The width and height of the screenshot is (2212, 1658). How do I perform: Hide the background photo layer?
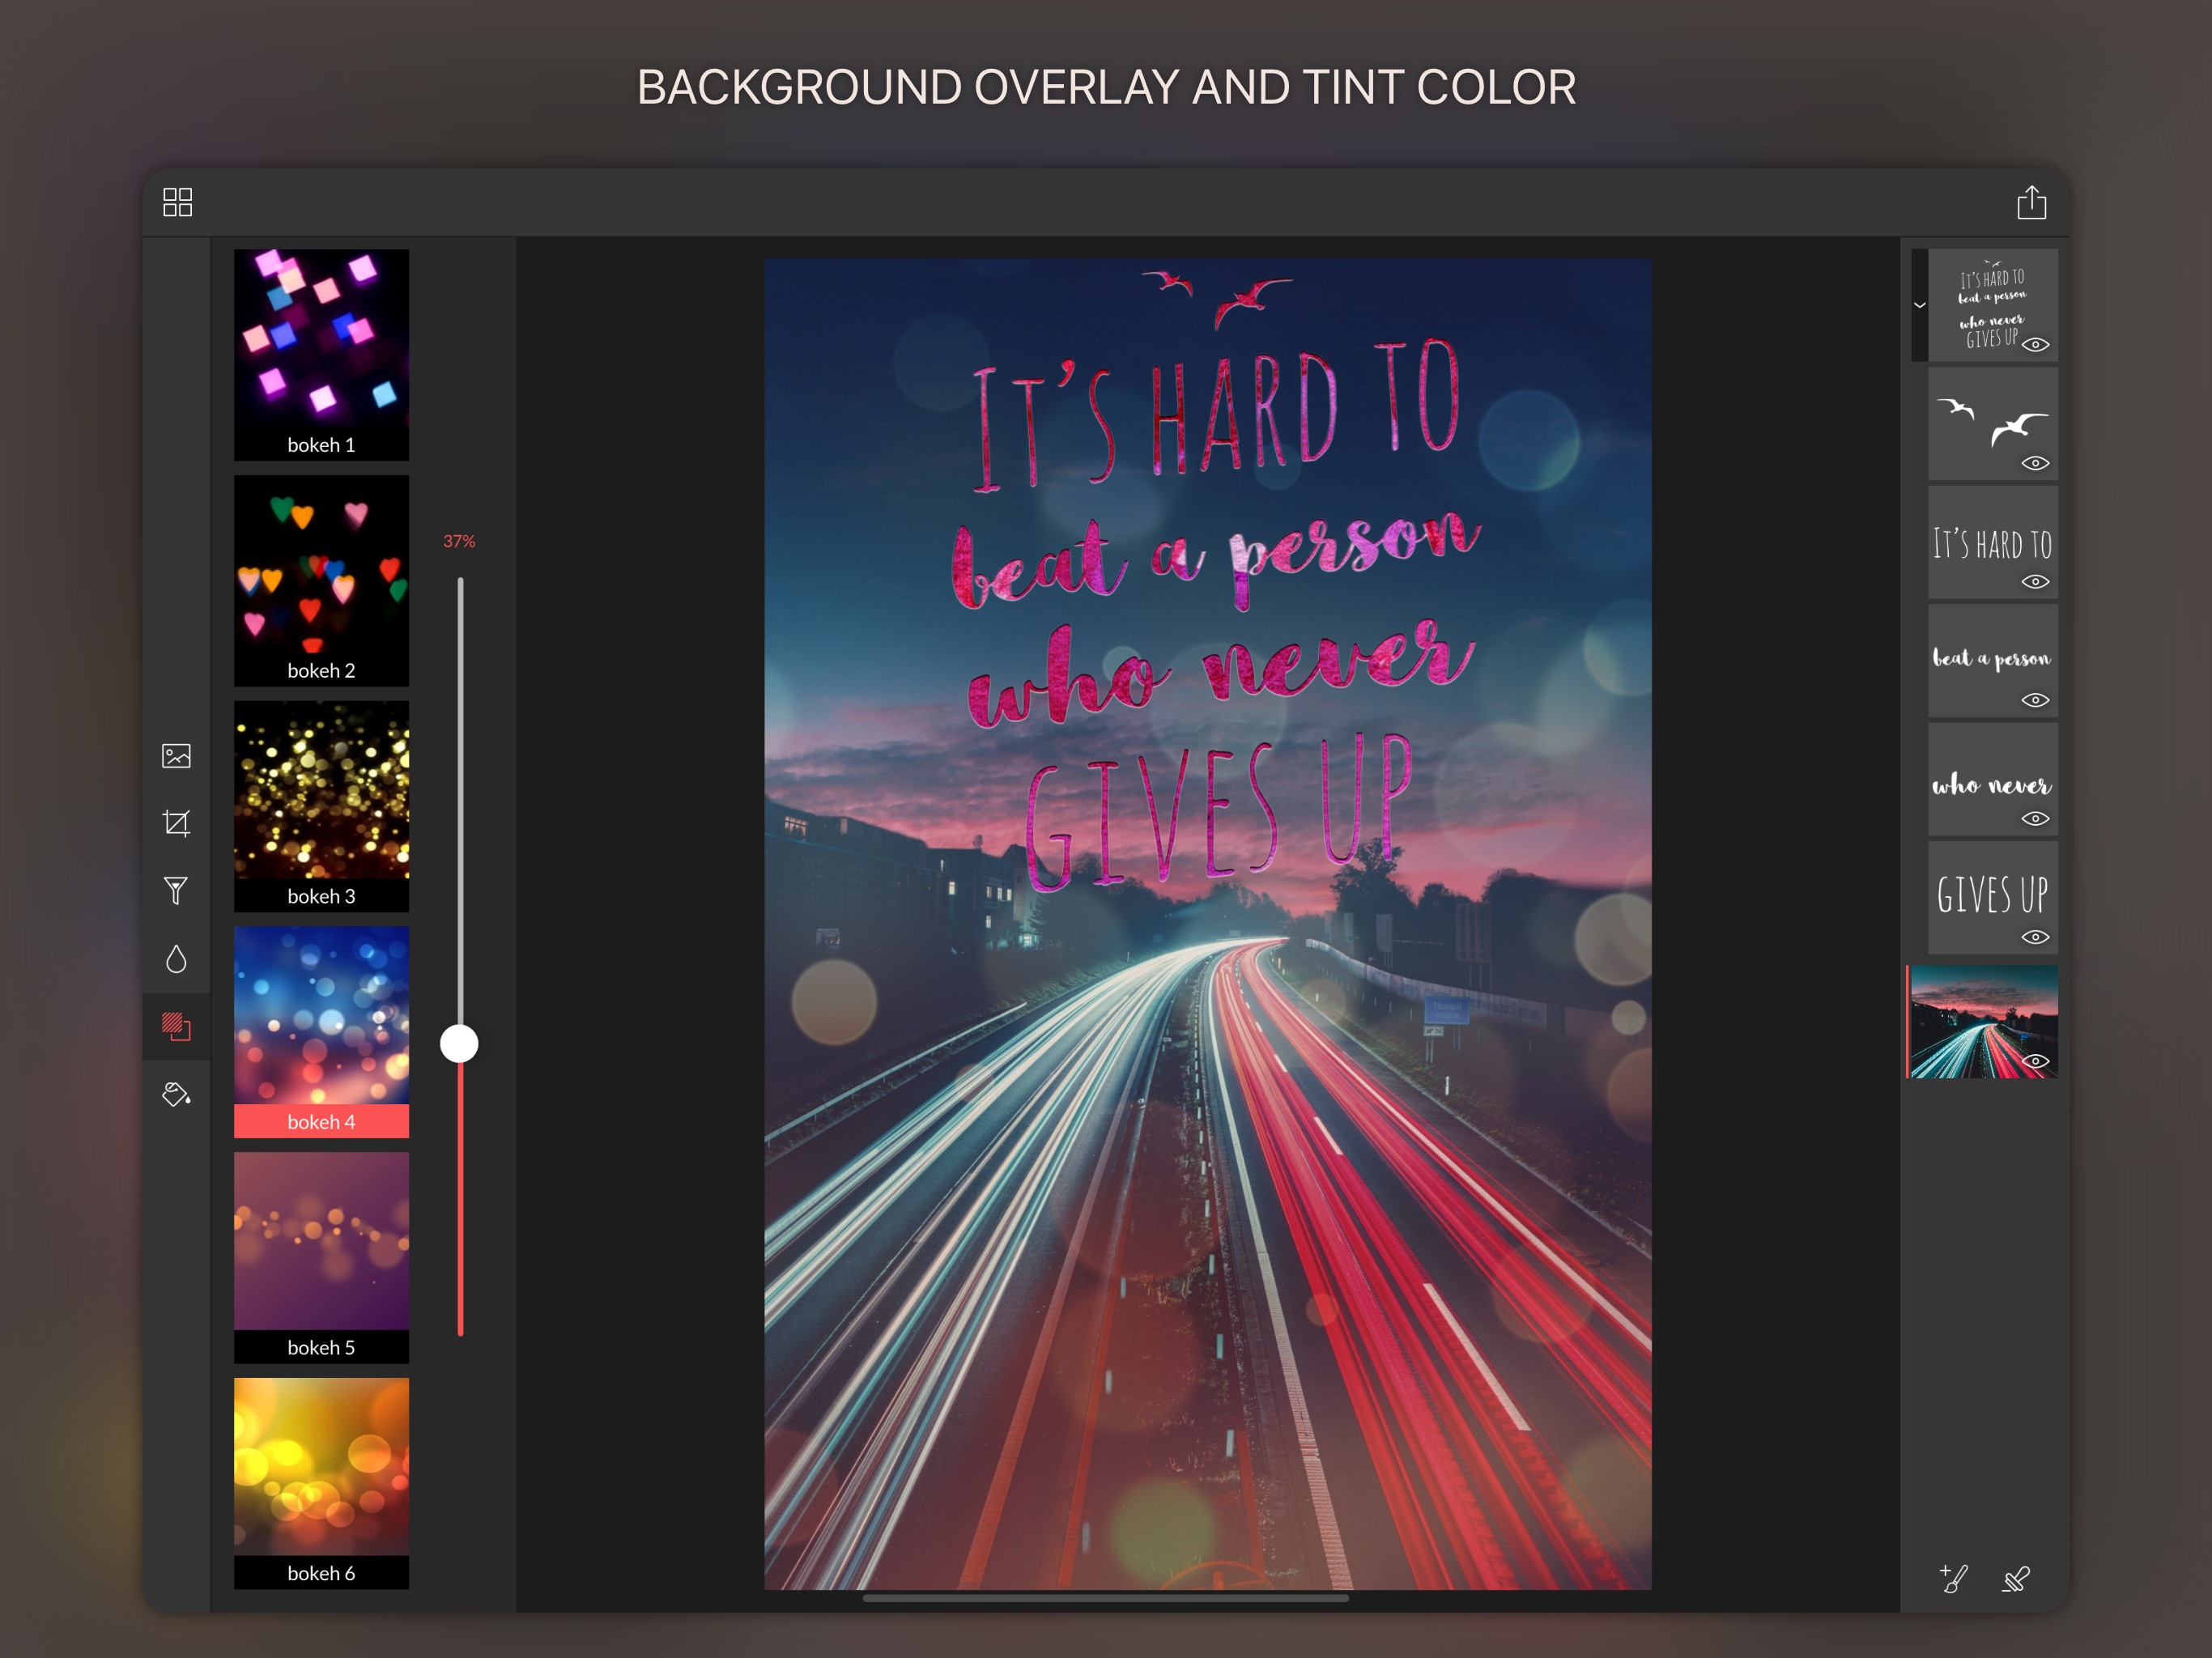(x=2035, y=1061)
